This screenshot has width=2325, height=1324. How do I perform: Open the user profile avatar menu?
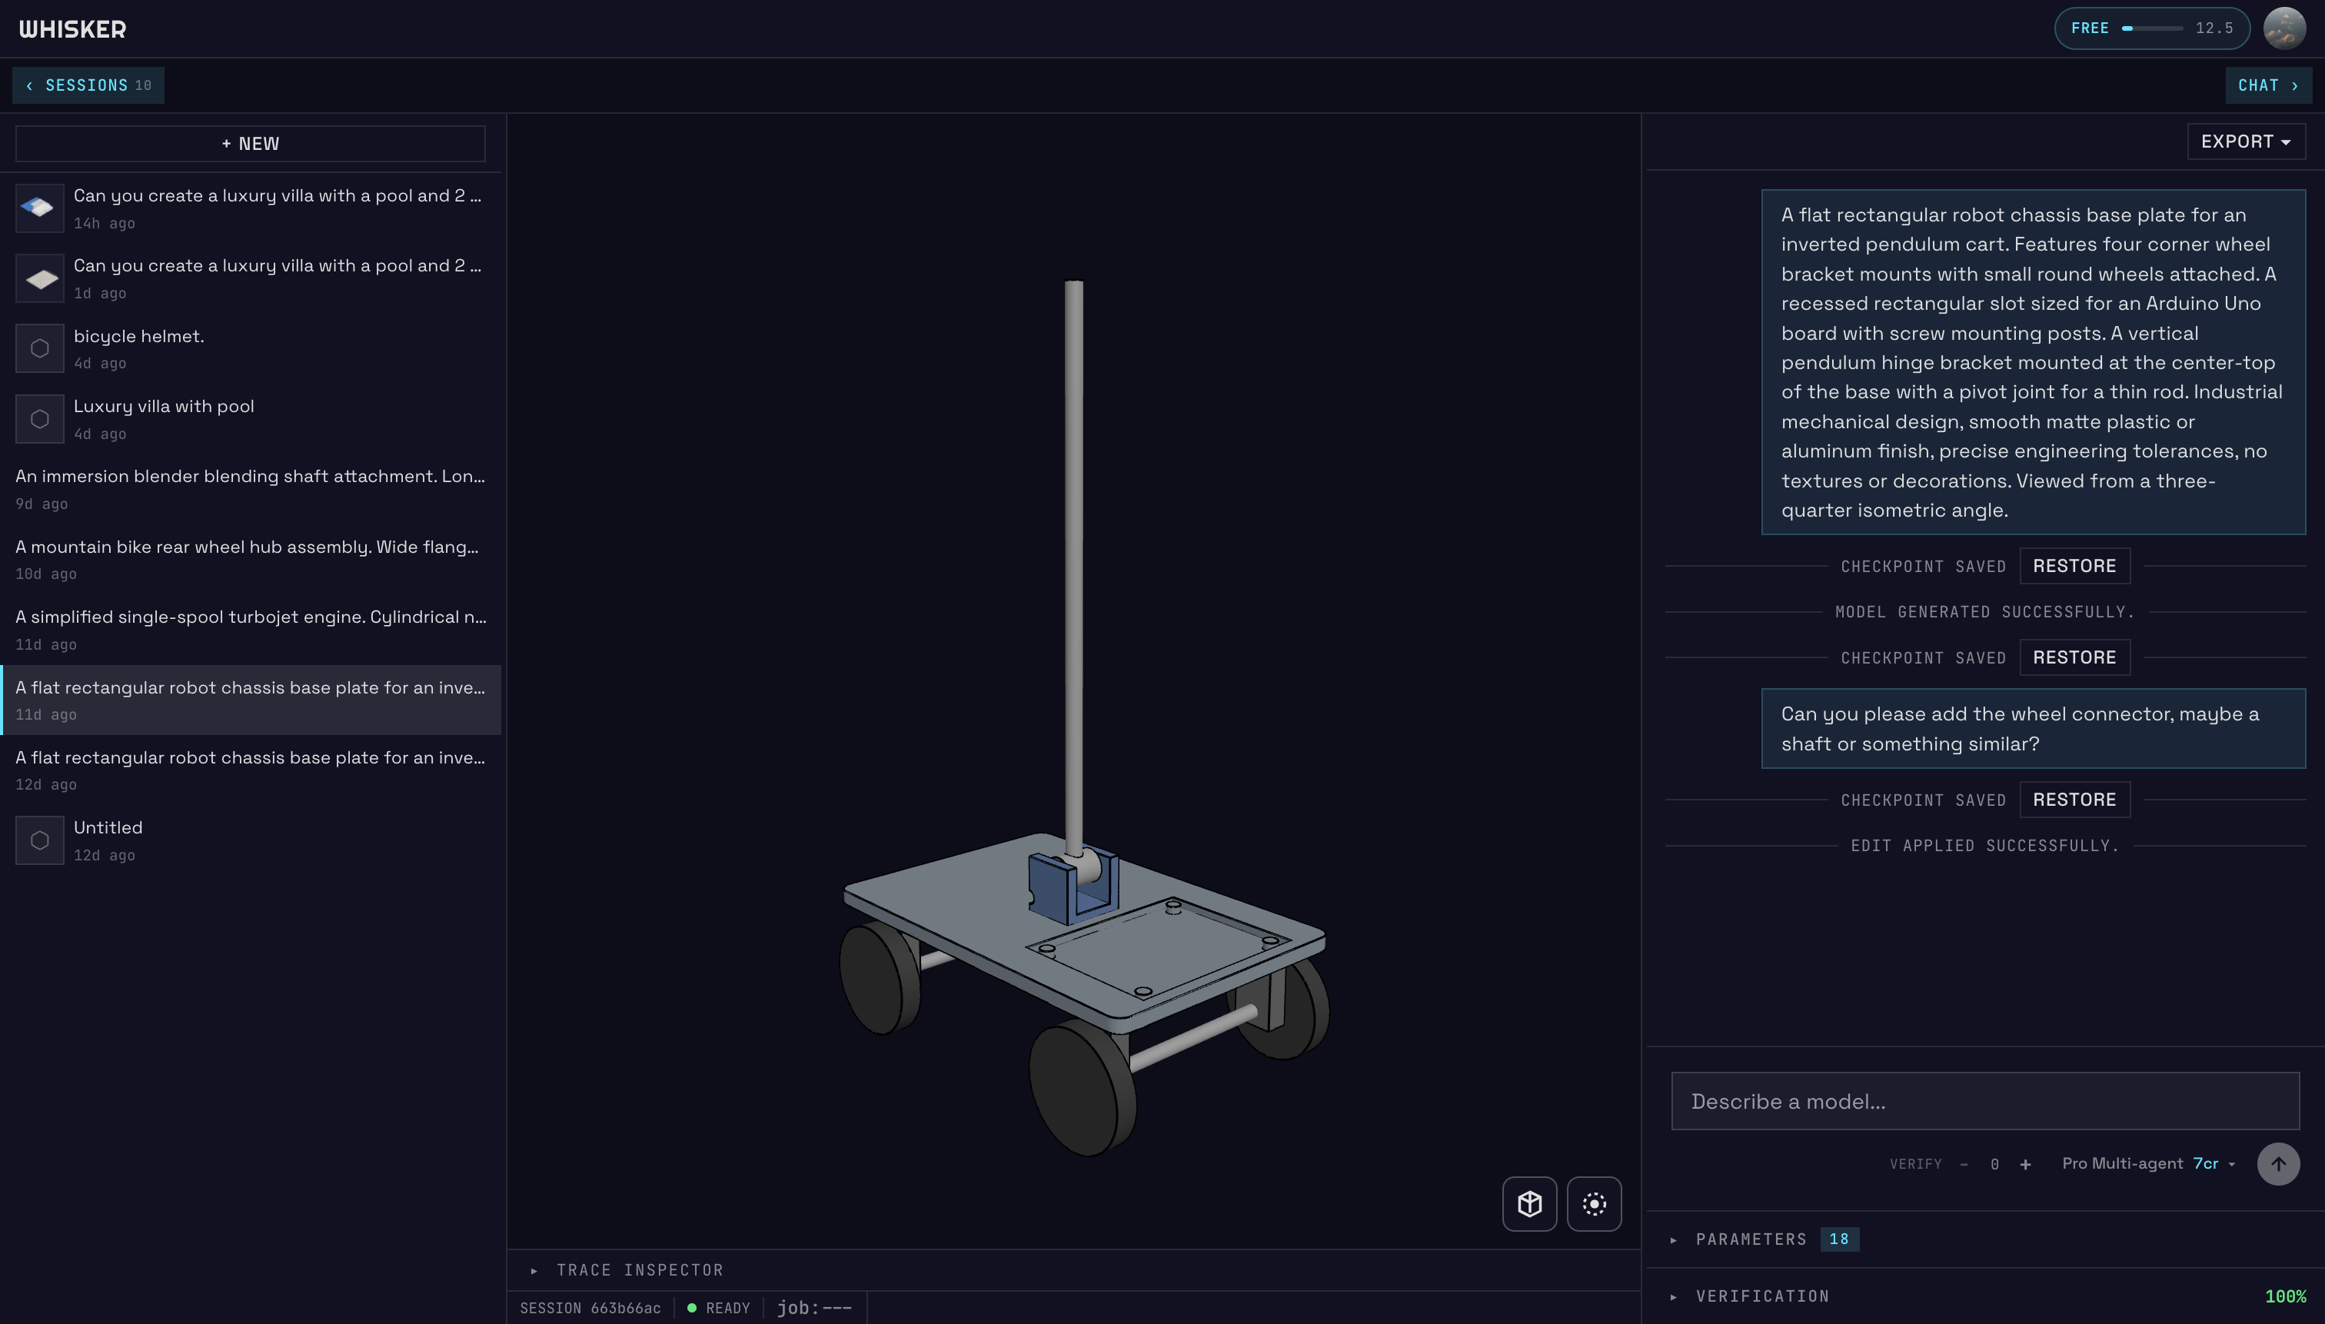(2286, 28)
